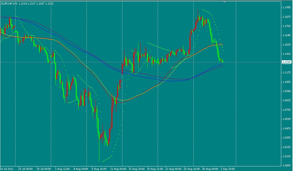The image size is (293, 171).
Task: Click the 15 Aug 20:00 time label
Action: 136,169
